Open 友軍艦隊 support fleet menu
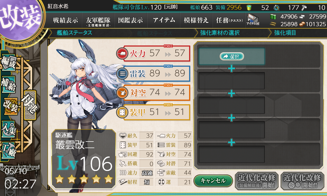 [x=98, y=21]
